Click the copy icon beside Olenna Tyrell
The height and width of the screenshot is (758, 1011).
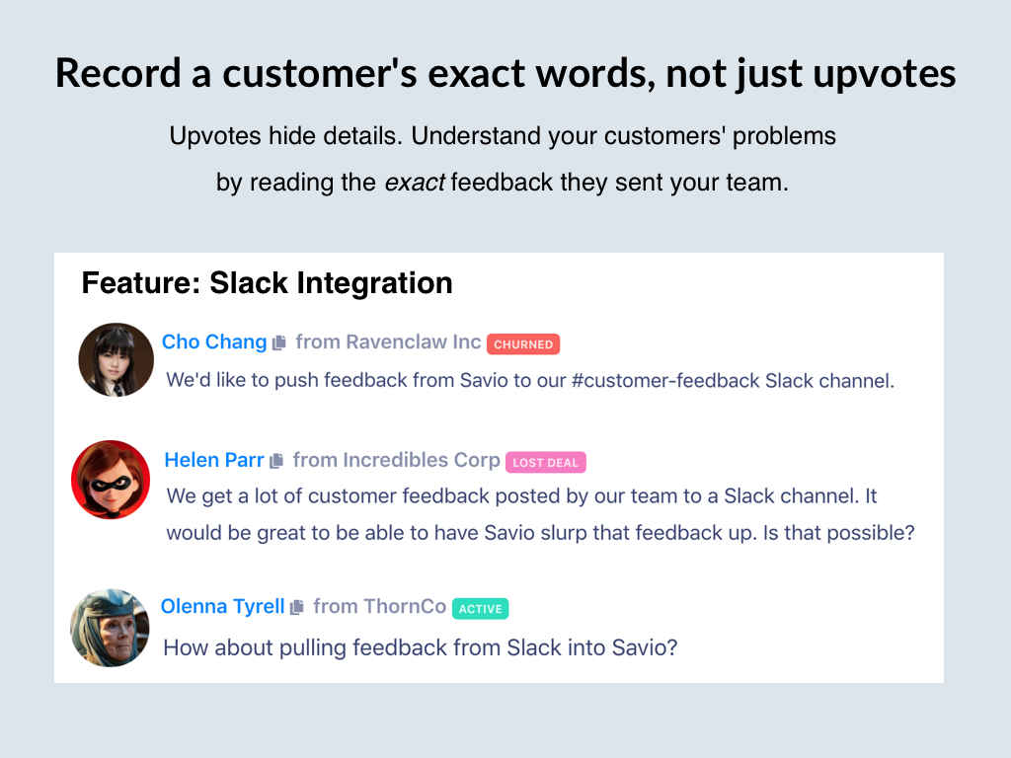tap(296, 607)
